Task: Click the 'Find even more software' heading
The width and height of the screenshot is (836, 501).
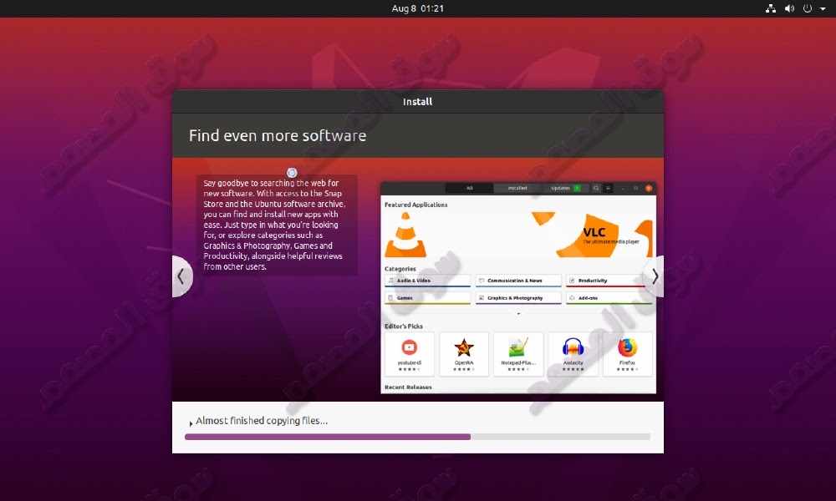Action: click(278, 135)
